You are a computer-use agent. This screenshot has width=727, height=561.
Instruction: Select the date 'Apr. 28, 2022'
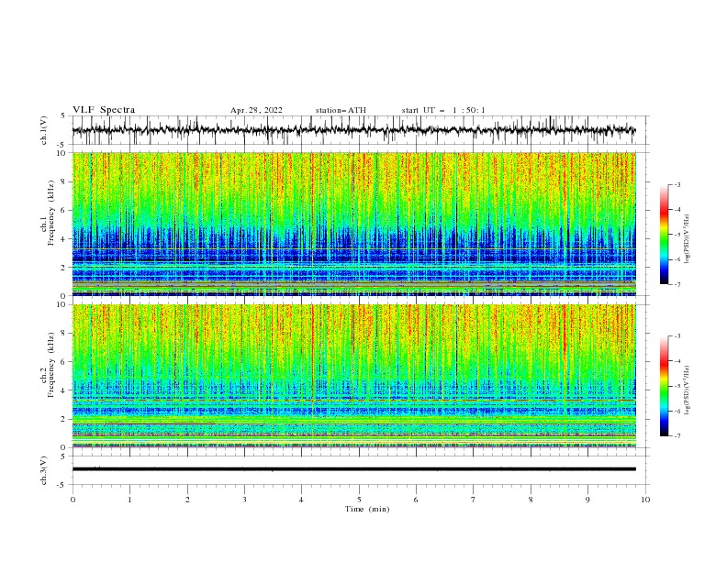click(x=256, y=110)
